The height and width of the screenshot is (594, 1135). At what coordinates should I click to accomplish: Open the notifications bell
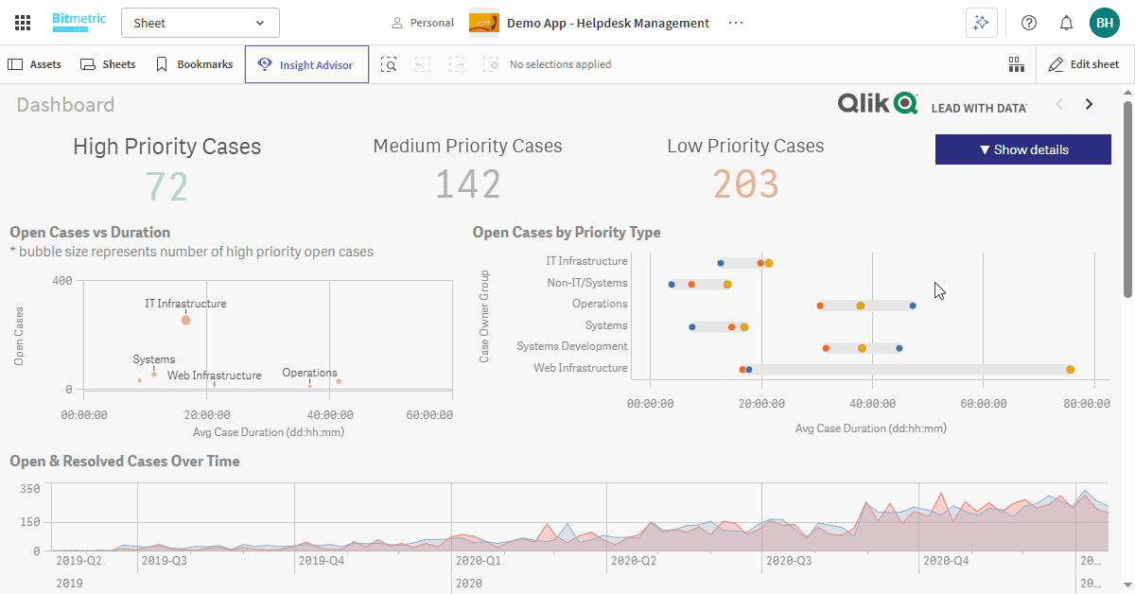(x=1066, y=23)
